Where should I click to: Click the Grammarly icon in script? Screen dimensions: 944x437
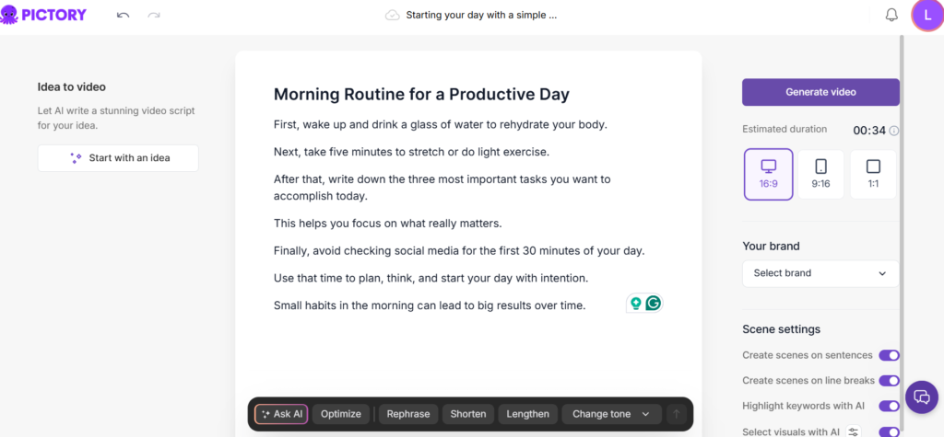[x=654, y=303]
